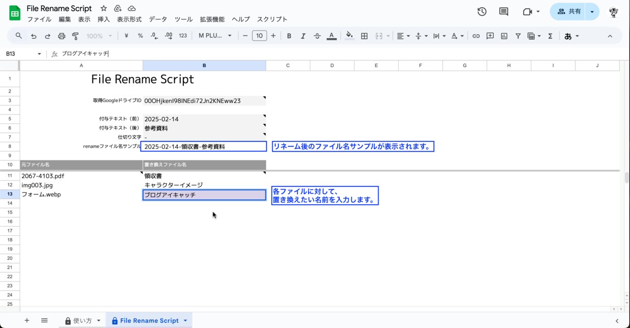Undo the last action

point(34,36)
